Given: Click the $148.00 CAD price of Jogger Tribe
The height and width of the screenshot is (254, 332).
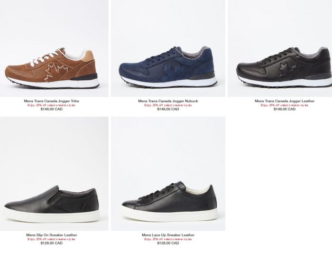Looking at the screenshot, I should tap(51, 109).
